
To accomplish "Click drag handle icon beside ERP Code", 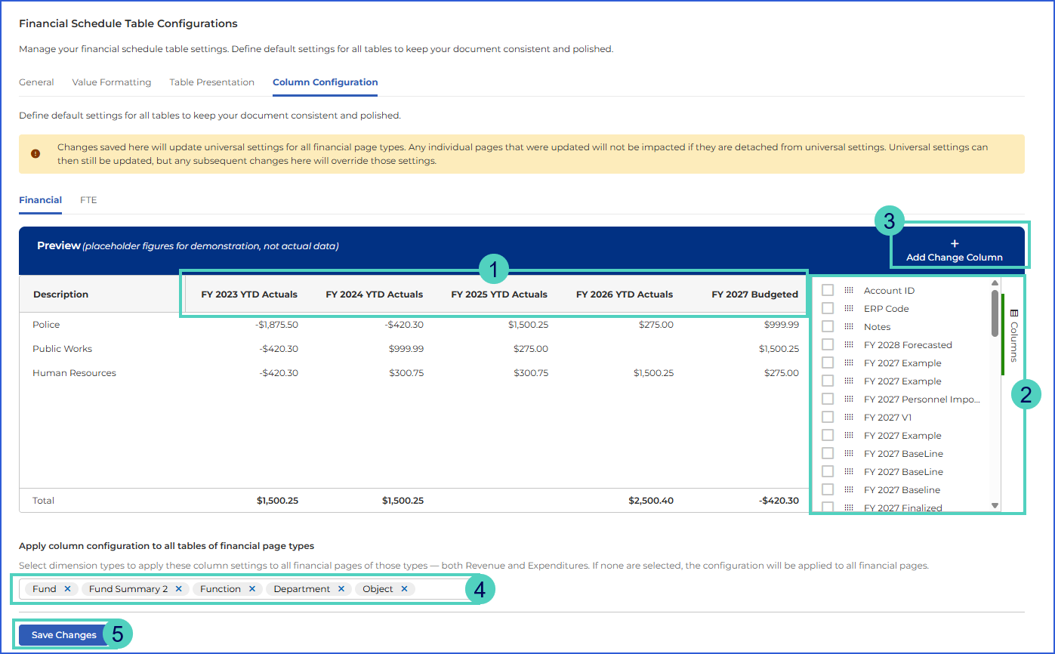I will point(849,309).
